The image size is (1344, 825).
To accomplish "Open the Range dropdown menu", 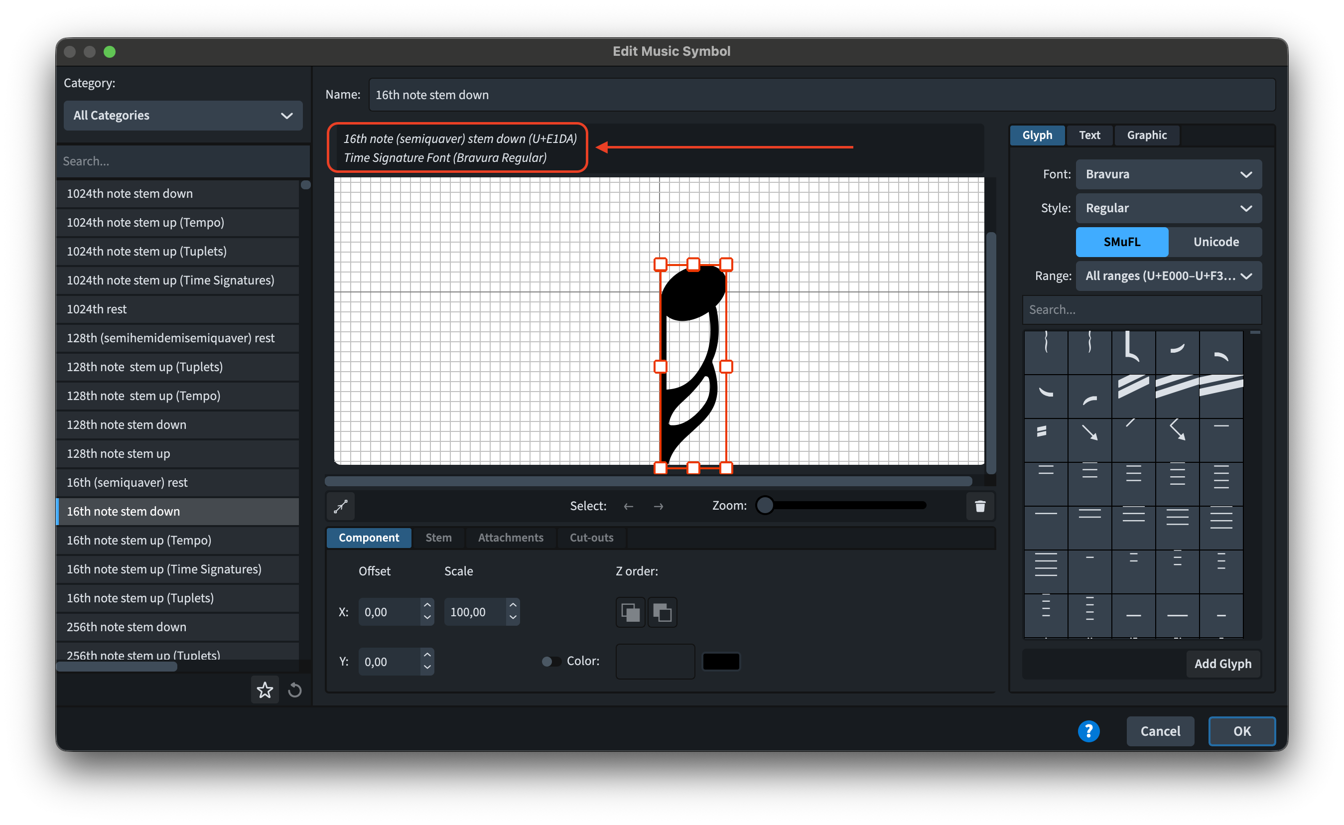I will (1168, 276).
